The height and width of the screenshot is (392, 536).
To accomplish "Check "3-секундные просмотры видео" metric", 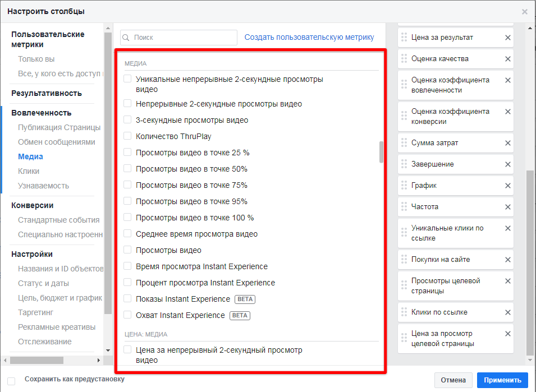I will pos(127,120).
